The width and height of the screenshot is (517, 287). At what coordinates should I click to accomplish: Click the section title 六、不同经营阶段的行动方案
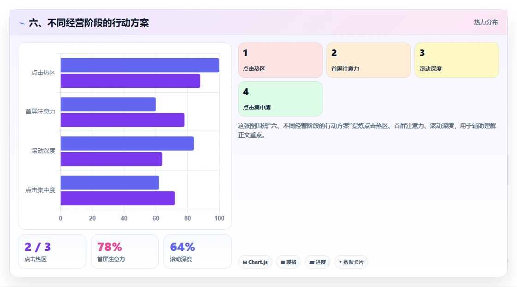tap(89, 23)
